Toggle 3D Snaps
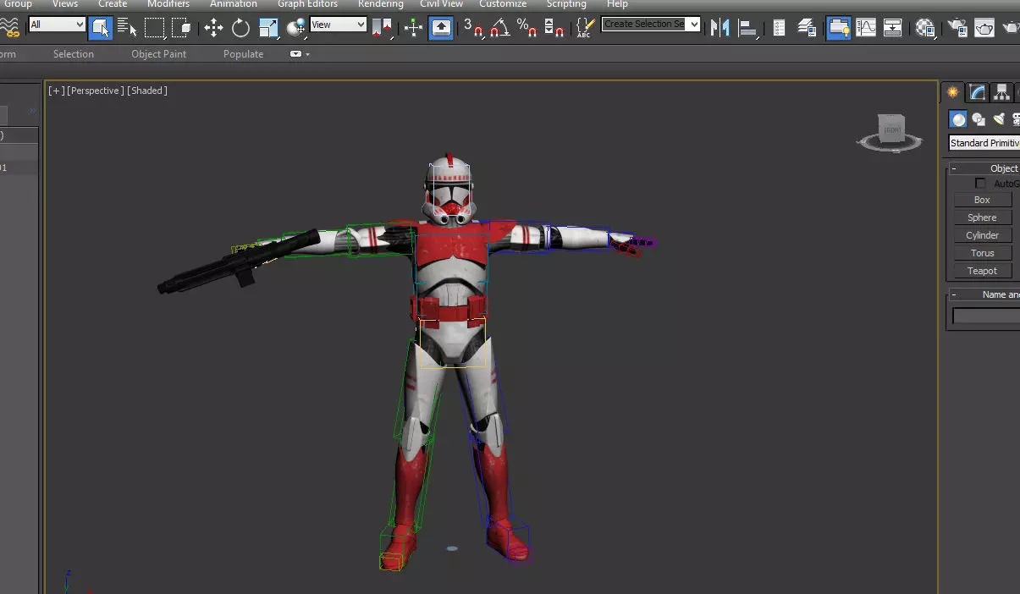 (x=473, y=28)
